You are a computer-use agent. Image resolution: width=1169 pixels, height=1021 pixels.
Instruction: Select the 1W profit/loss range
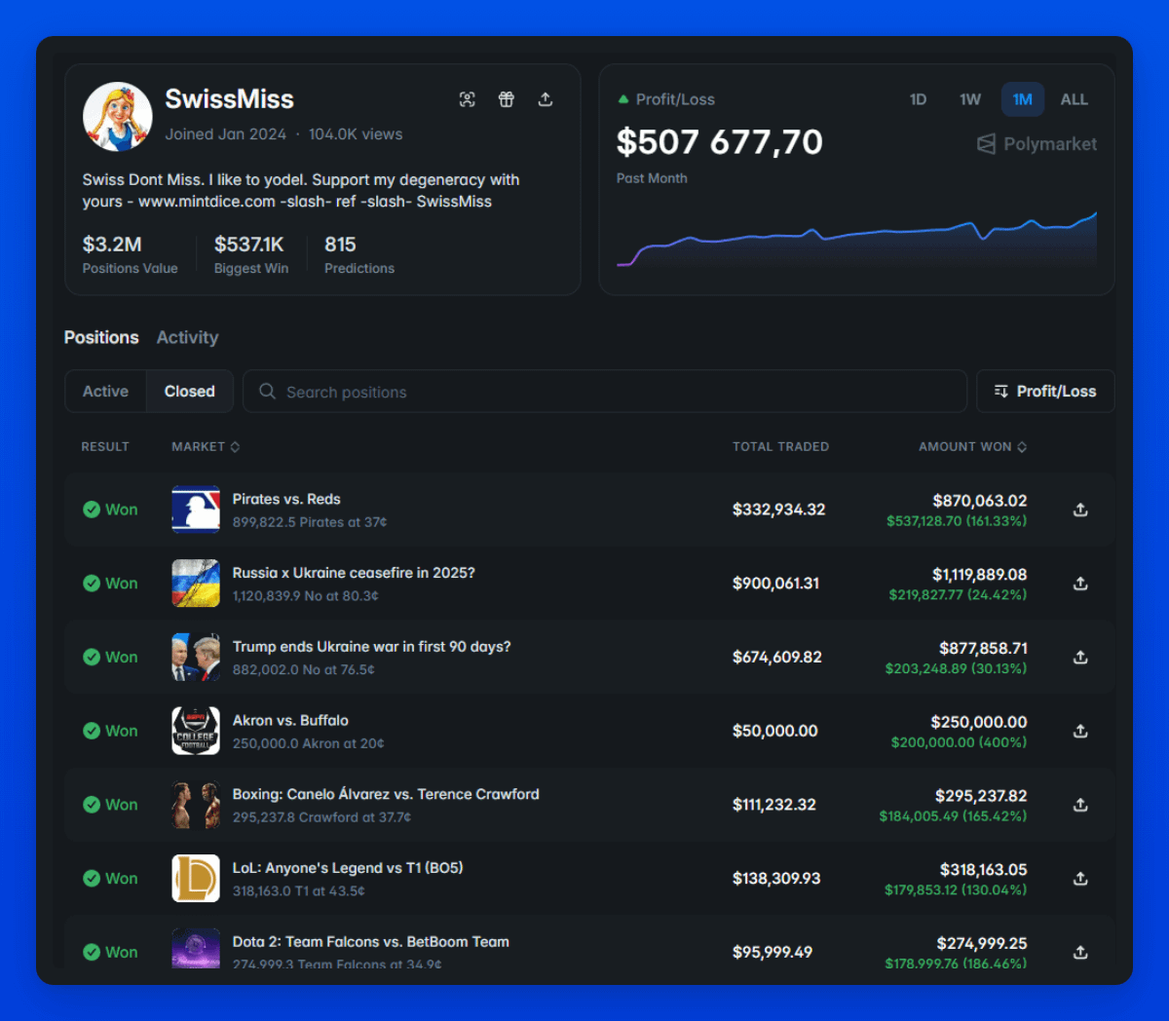coord(970,99)
